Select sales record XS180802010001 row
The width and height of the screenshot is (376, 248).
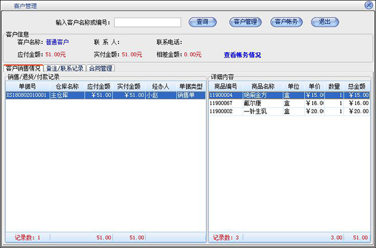(105, 95)
